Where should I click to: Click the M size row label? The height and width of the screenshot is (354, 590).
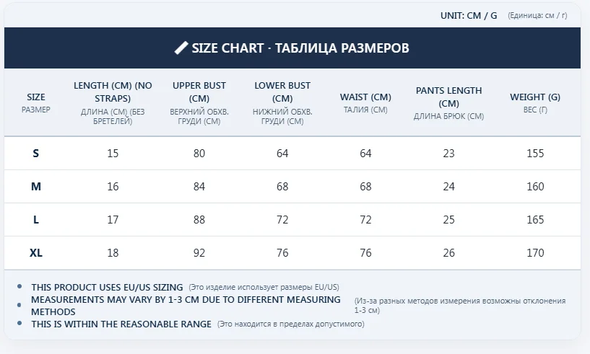tap(36, 187)
